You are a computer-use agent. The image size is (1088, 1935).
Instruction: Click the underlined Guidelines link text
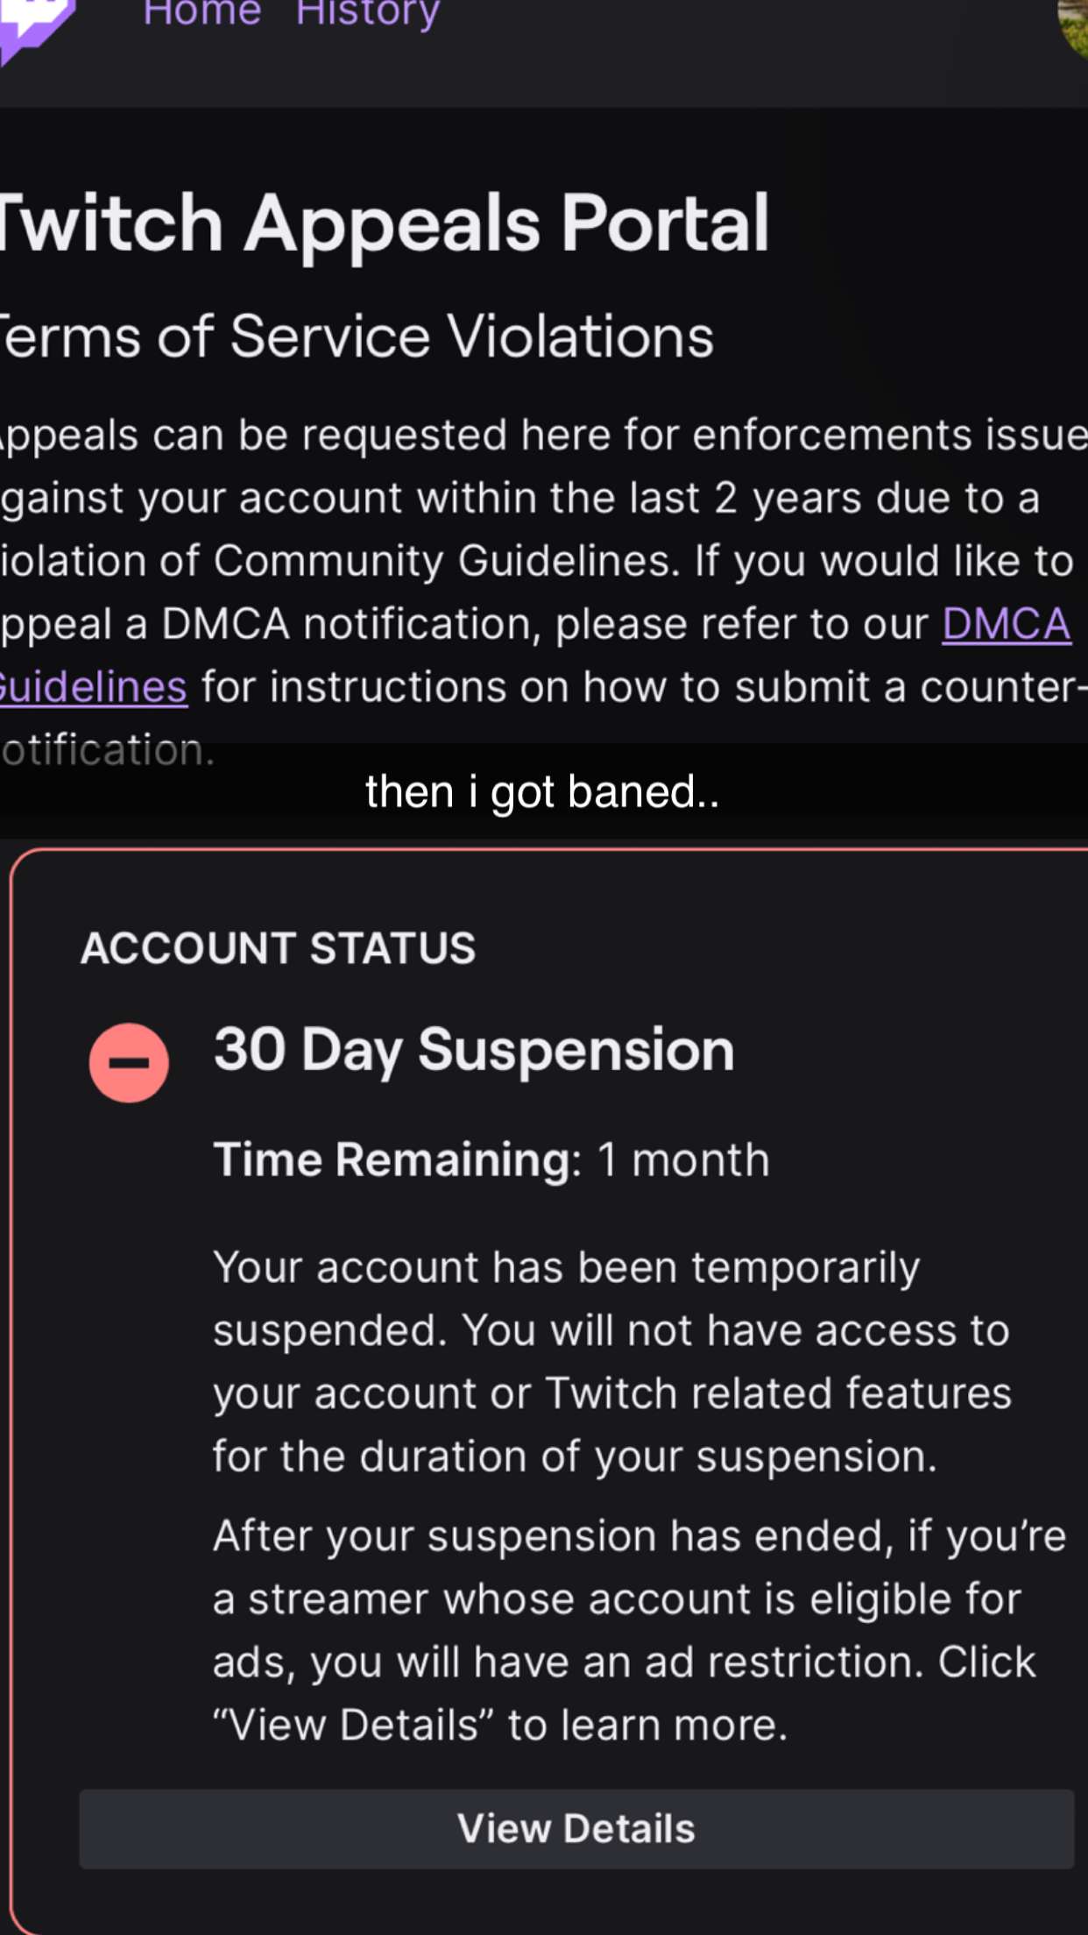[x=93, y=687]
